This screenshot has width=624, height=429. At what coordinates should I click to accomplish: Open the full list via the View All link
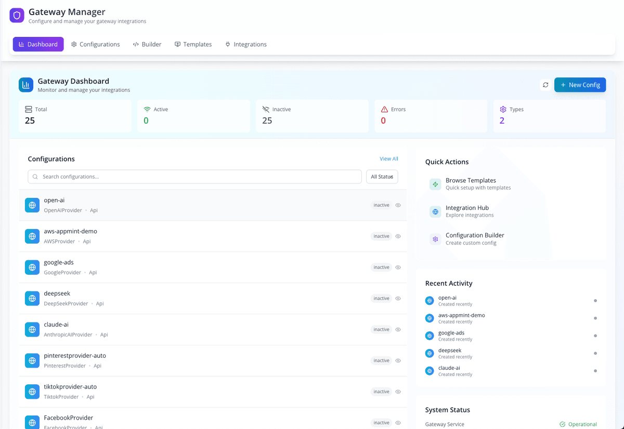[388, 158]
